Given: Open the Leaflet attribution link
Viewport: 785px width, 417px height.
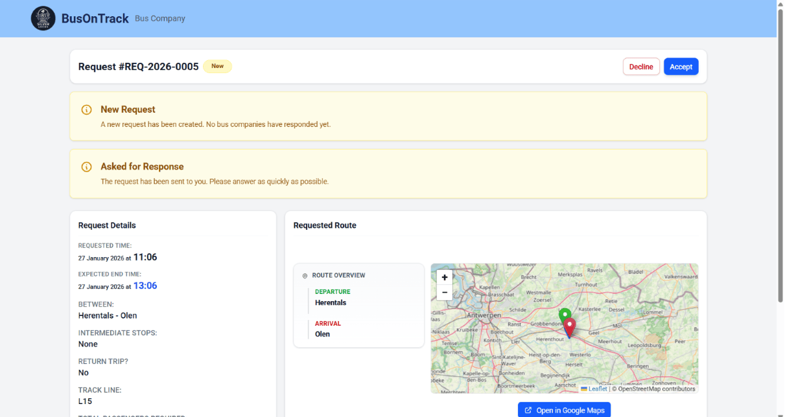Looking at the screenshot, I should 594,389.
